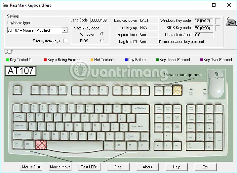Image resolution: width=237 pixels, height=173 pixels.
Task: Click the Mouse Drift button
Action: tap(31, 167)
